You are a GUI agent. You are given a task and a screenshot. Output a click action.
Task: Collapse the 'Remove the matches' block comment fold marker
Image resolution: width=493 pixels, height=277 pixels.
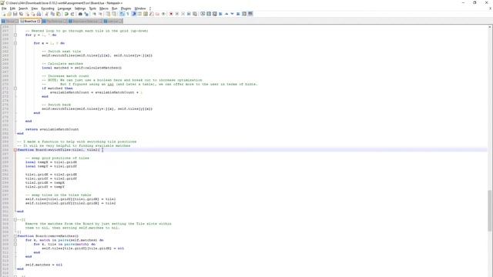(x=15, y=219)
